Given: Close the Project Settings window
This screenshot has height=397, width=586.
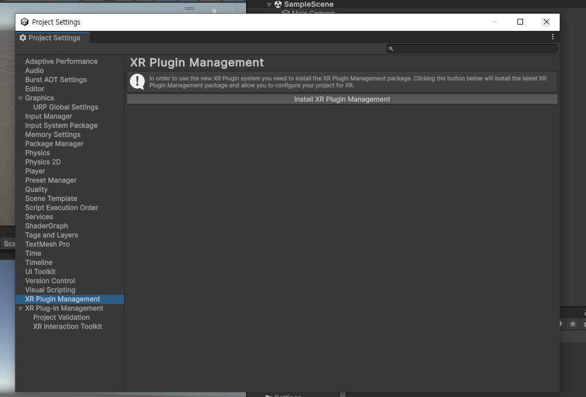Looking at the screenshot, I should [x=547, y=22].
